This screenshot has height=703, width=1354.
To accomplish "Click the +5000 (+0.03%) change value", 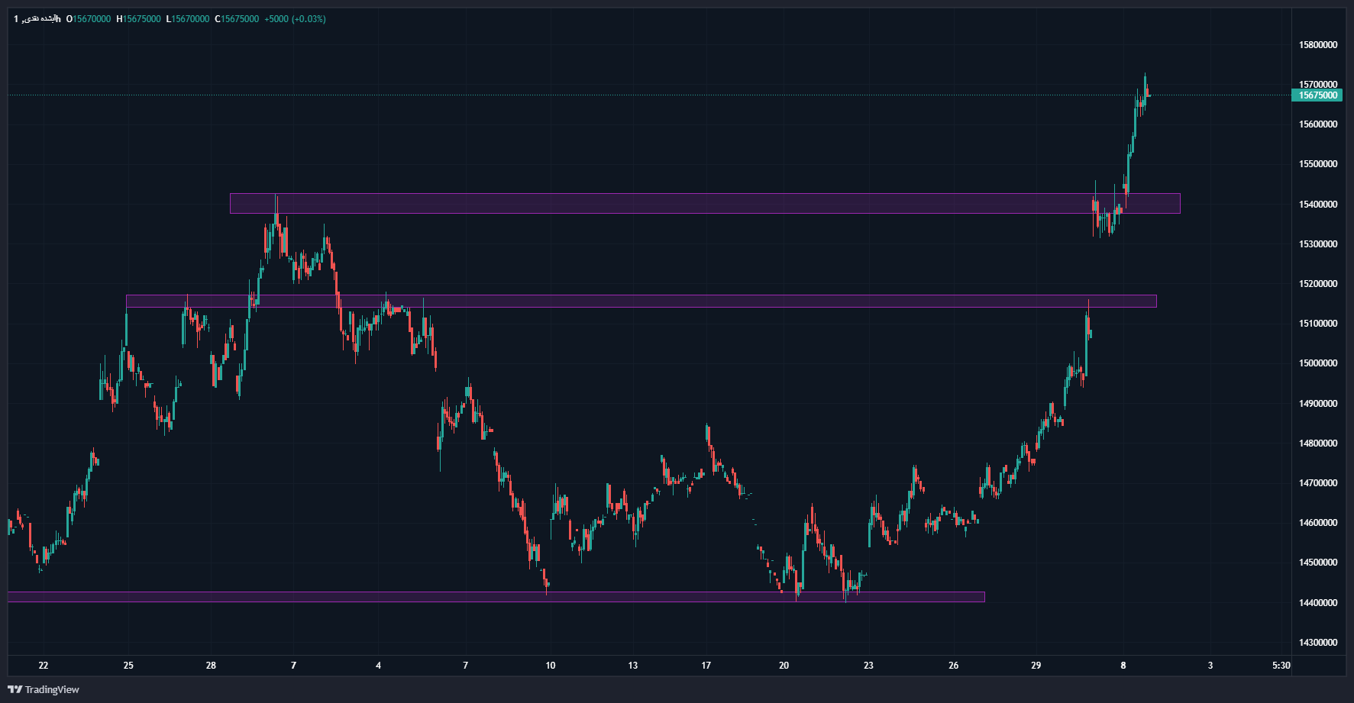I will click(295, 19).
